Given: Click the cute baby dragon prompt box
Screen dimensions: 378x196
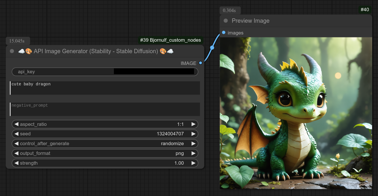Looking at the screenshot, I should tap(105, 88).
